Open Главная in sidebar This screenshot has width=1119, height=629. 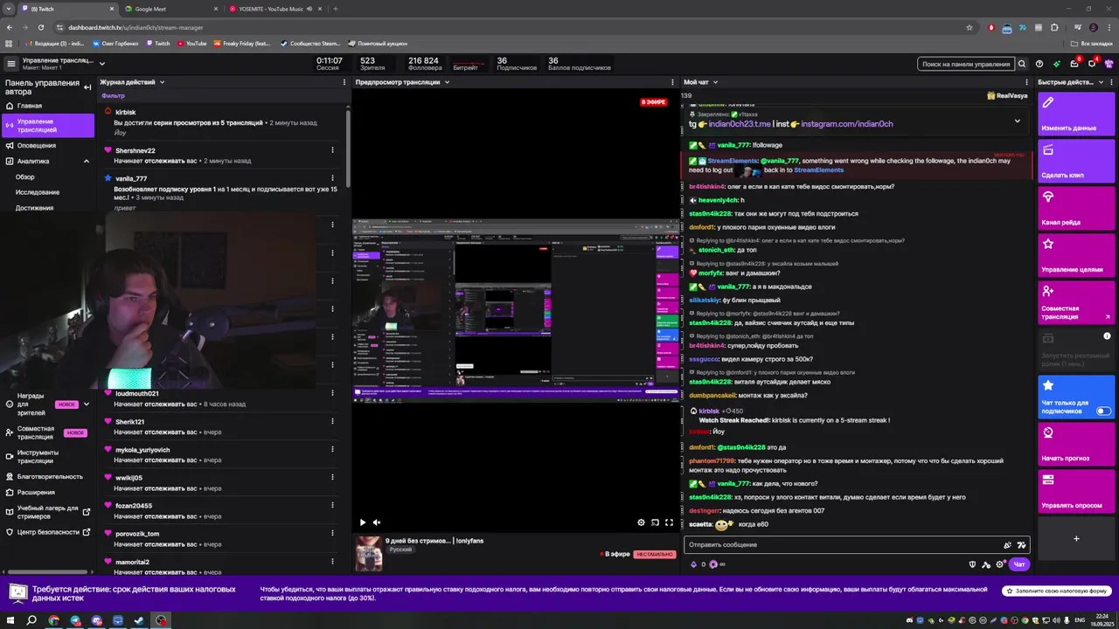click(29, 106)
